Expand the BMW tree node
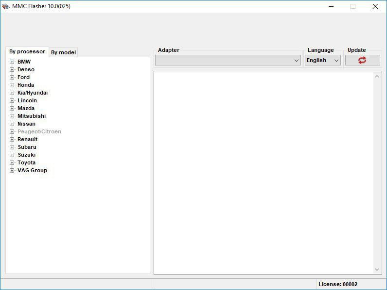The width and height of the screenshot is (387, 290). pos(12,62)
